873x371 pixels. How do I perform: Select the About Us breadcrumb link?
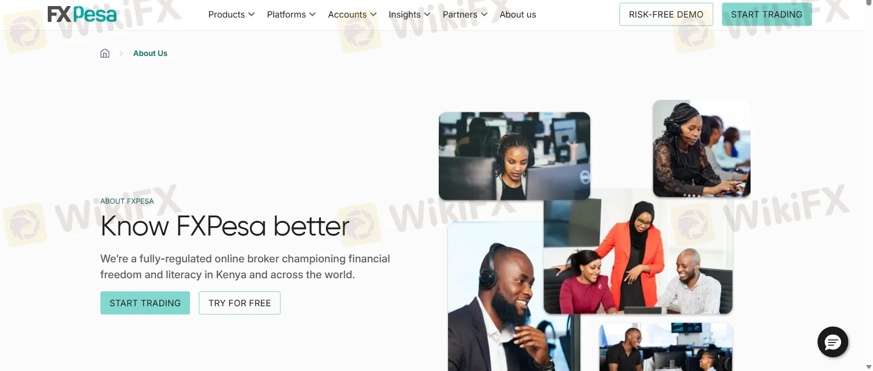(x=150, y=53)
